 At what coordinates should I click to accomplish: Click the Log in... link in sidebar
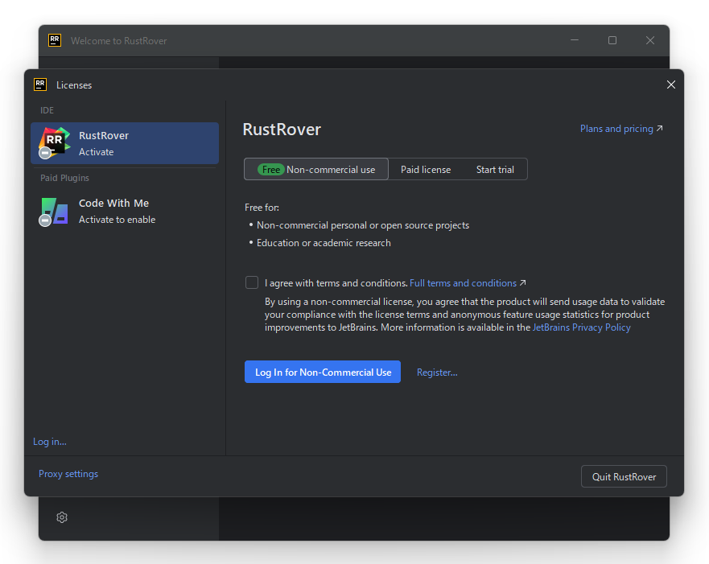pyautogui.click(x=50, y=442)
